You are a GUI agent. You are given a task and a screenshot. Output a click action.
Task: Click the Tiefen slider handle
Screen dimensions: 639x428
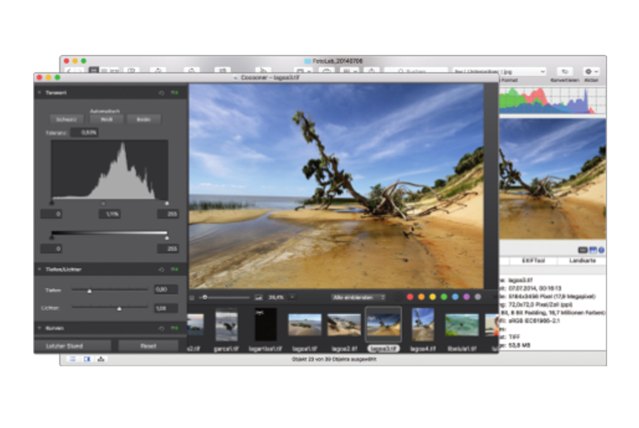[90, 292]
